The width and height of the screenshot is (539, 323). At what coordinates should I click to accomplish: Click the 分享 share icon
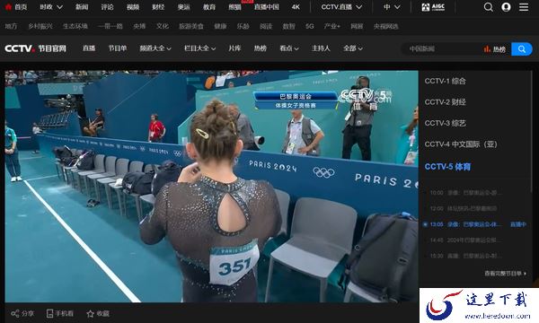[14, 313]
